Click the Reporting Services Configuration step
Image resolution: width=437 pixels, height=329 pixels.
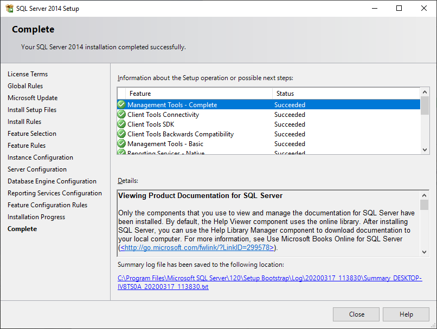(55, 193)
